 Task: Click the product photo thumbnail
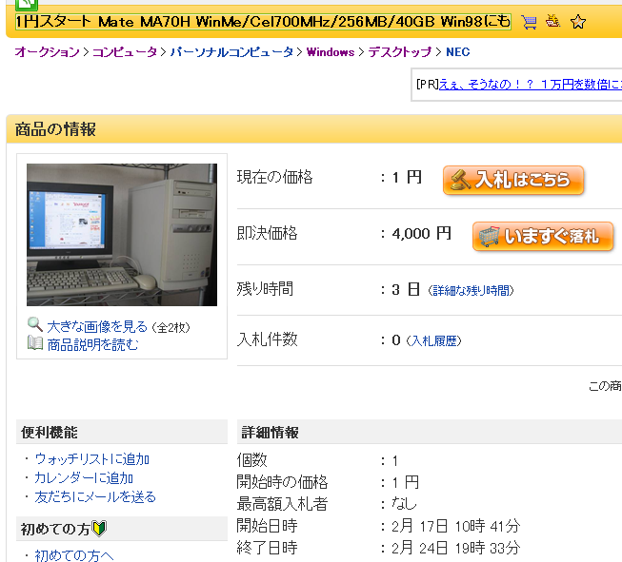pos(122,235)
